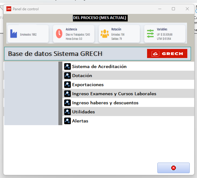Minimize the Panel de control window
This screenshot has height=178, width=197.
[x=160, y=9]
